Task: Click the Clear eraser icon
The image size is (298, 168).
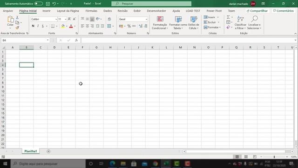Action: (x=228, y=28)
